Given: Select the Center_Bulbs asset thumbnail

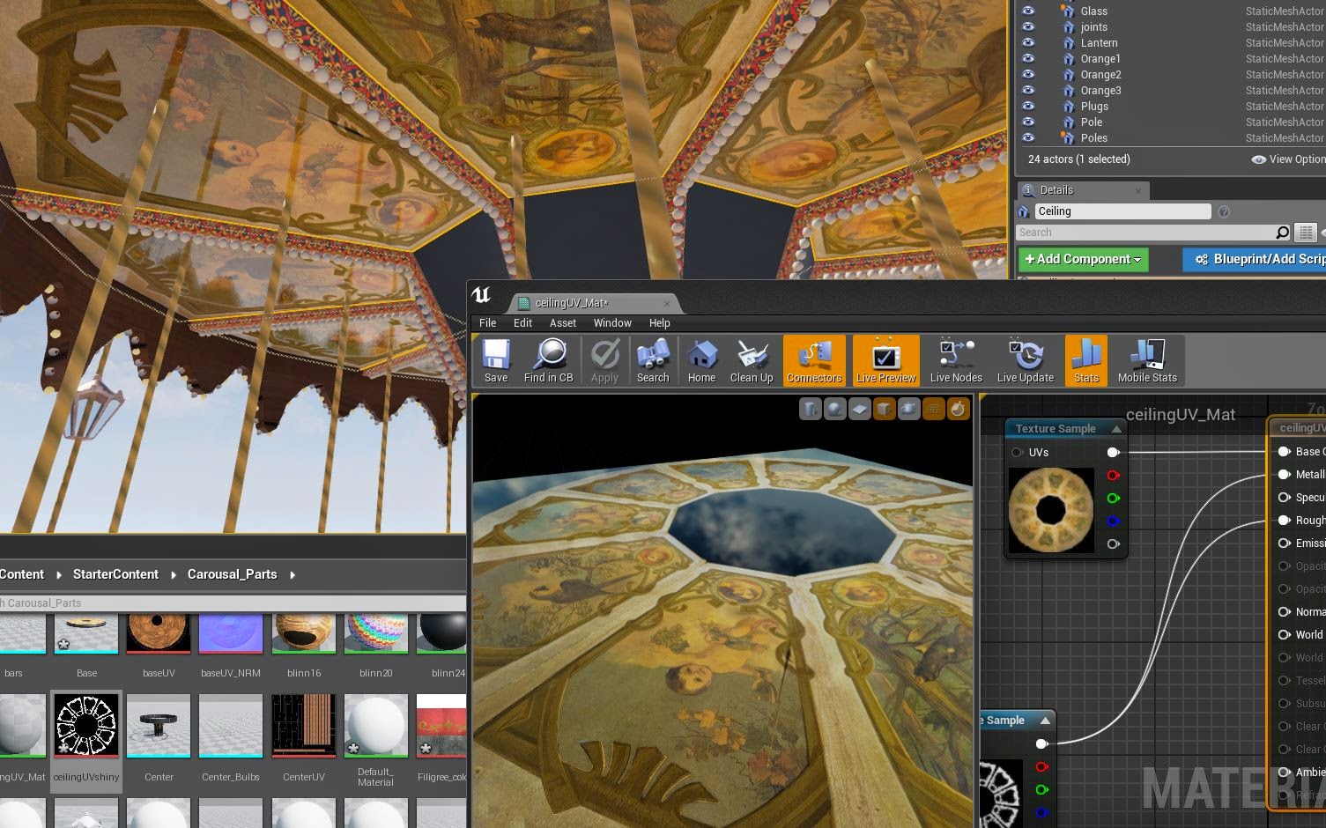Looking at the screenshot, I should coord(231,725).
